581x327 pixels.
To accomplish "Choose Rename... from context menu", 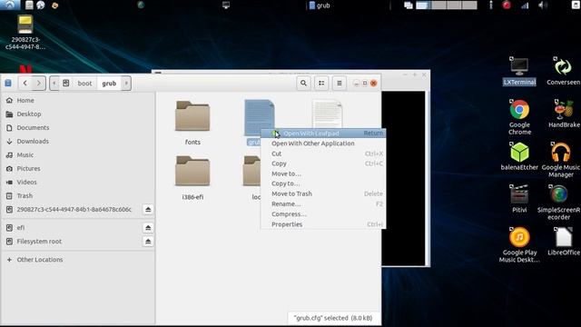I will pyautogui.click(x=323, y=203).
